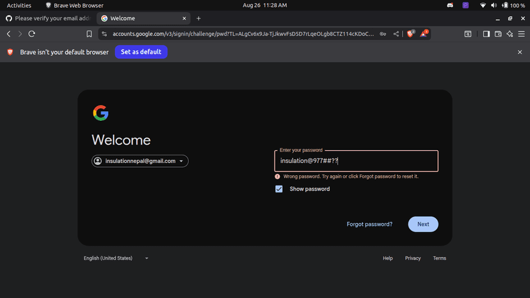The width and height of the screenshot is (530, 298).
Task: Open the Discord tray icon
Action: point(451,5)
